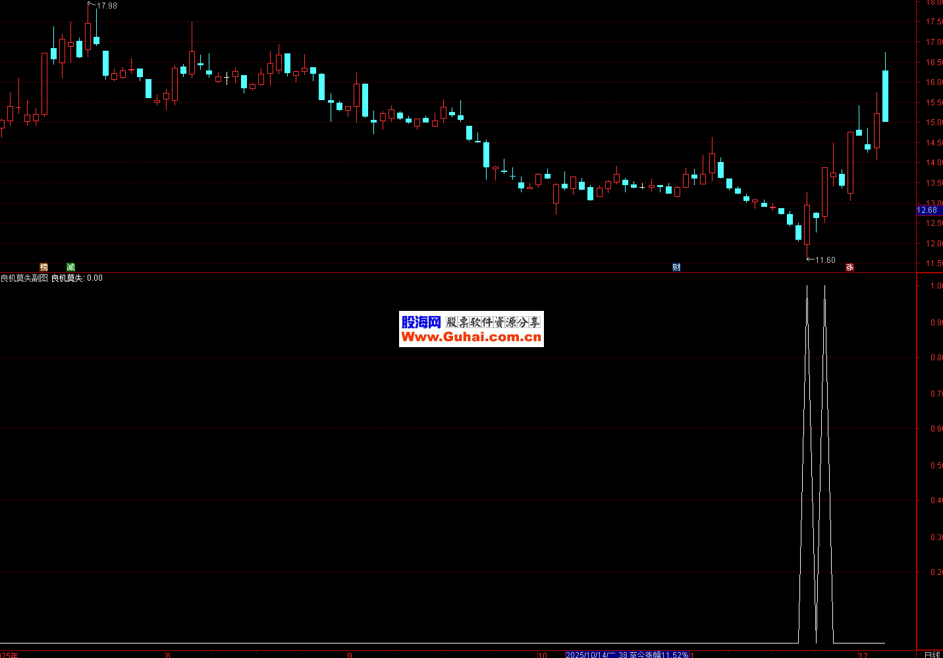Click the 良机莫失: 0.00 indicator value
943x658 pixels.
pyautogui.click(x=77, y=278)
